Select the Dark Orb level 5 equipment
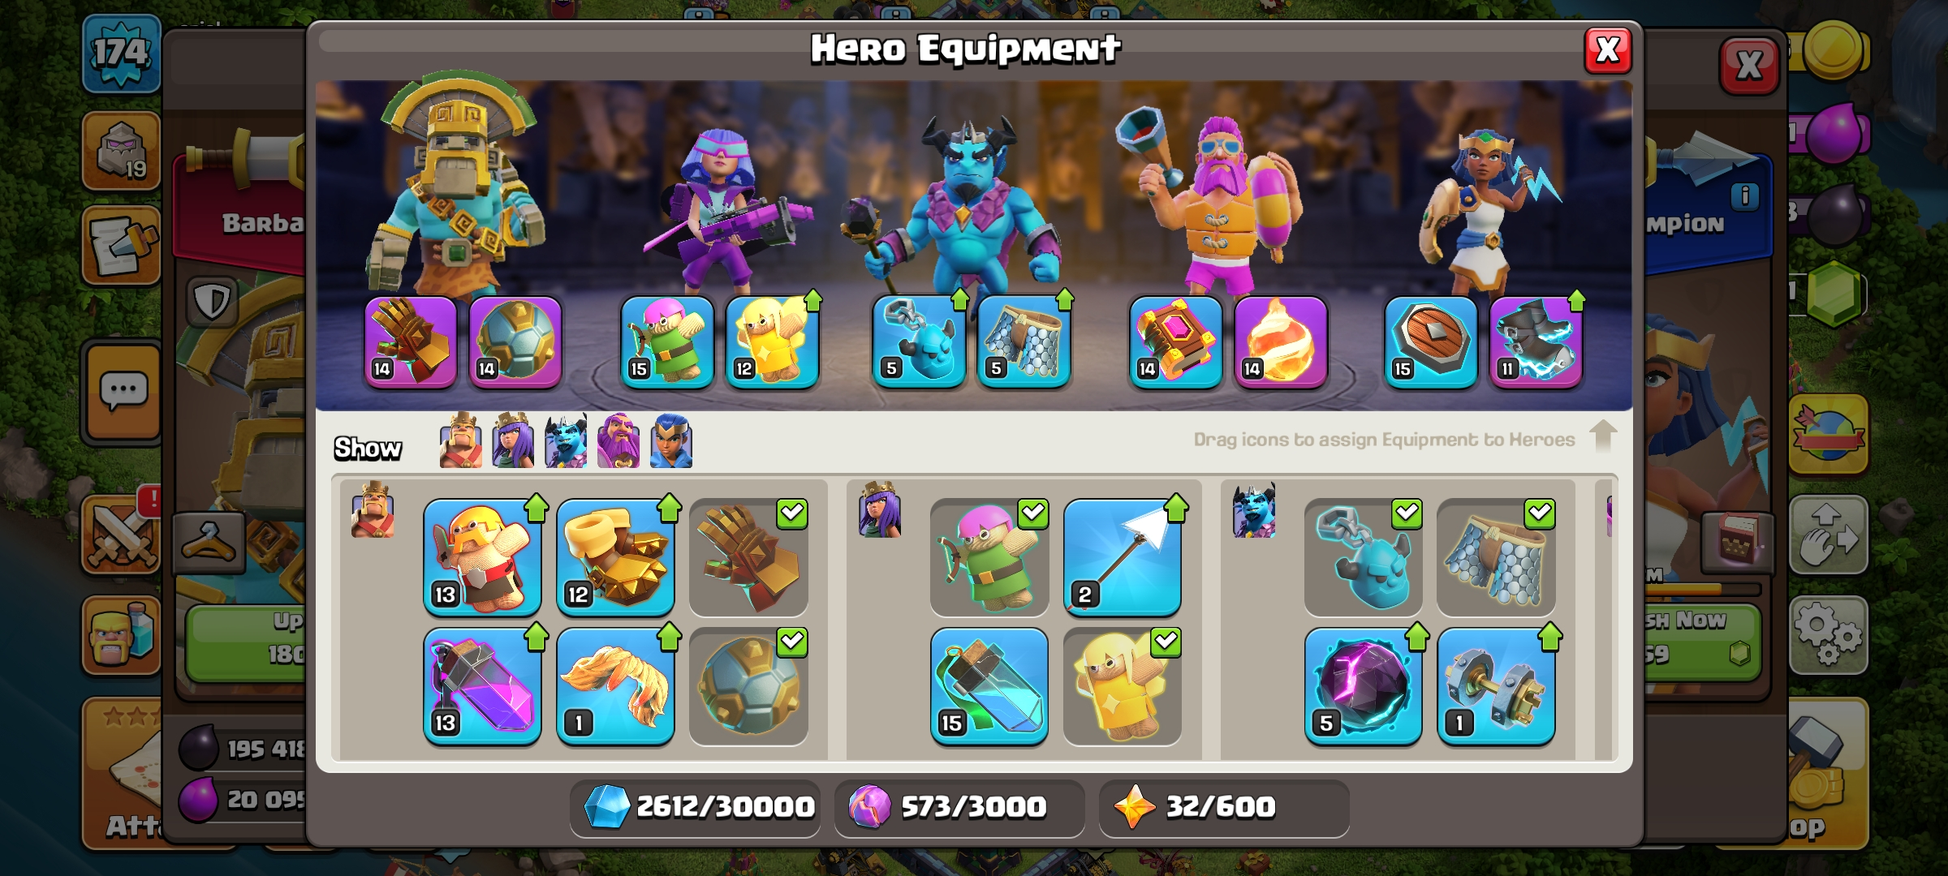 pyautogui.click(x=1364, y=686)
